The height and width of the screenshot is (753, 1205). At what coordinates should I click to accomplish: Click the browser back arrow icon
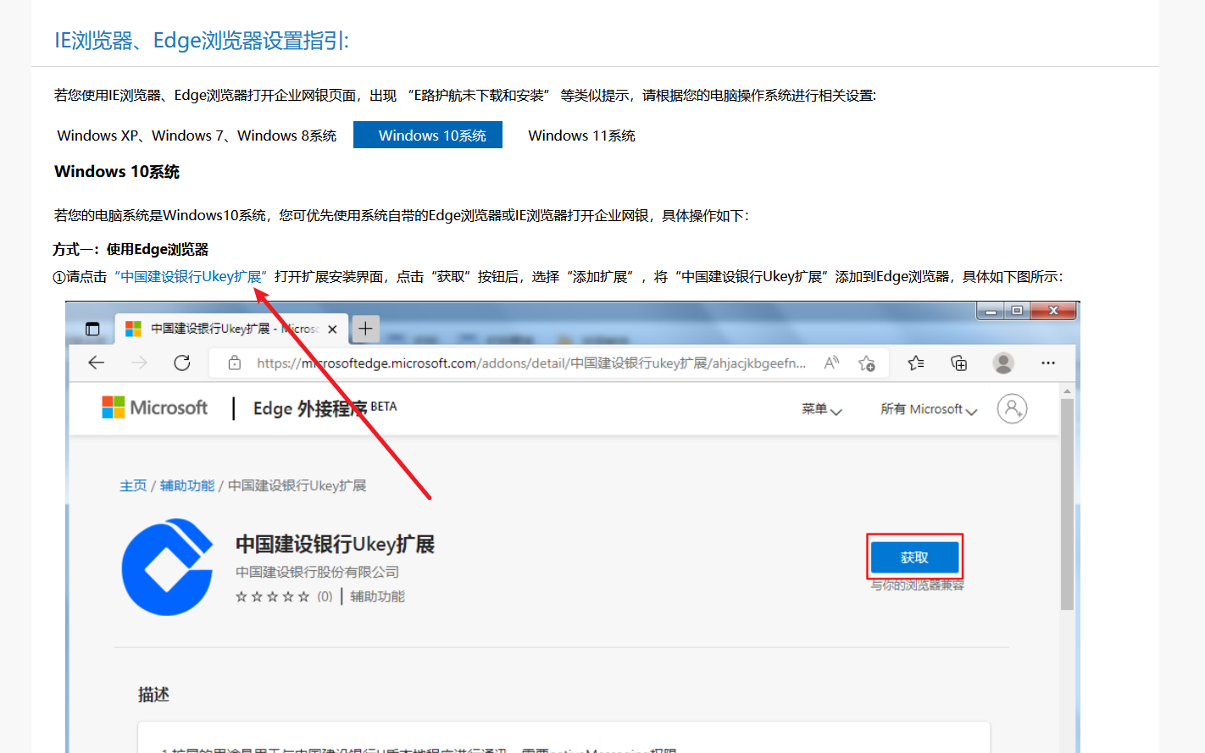(x=97, y=363)
